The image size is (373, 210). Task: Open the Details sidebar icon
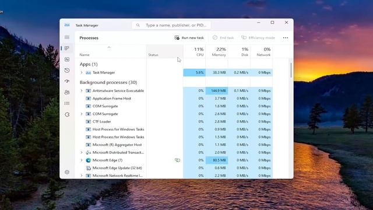(67, 103)
